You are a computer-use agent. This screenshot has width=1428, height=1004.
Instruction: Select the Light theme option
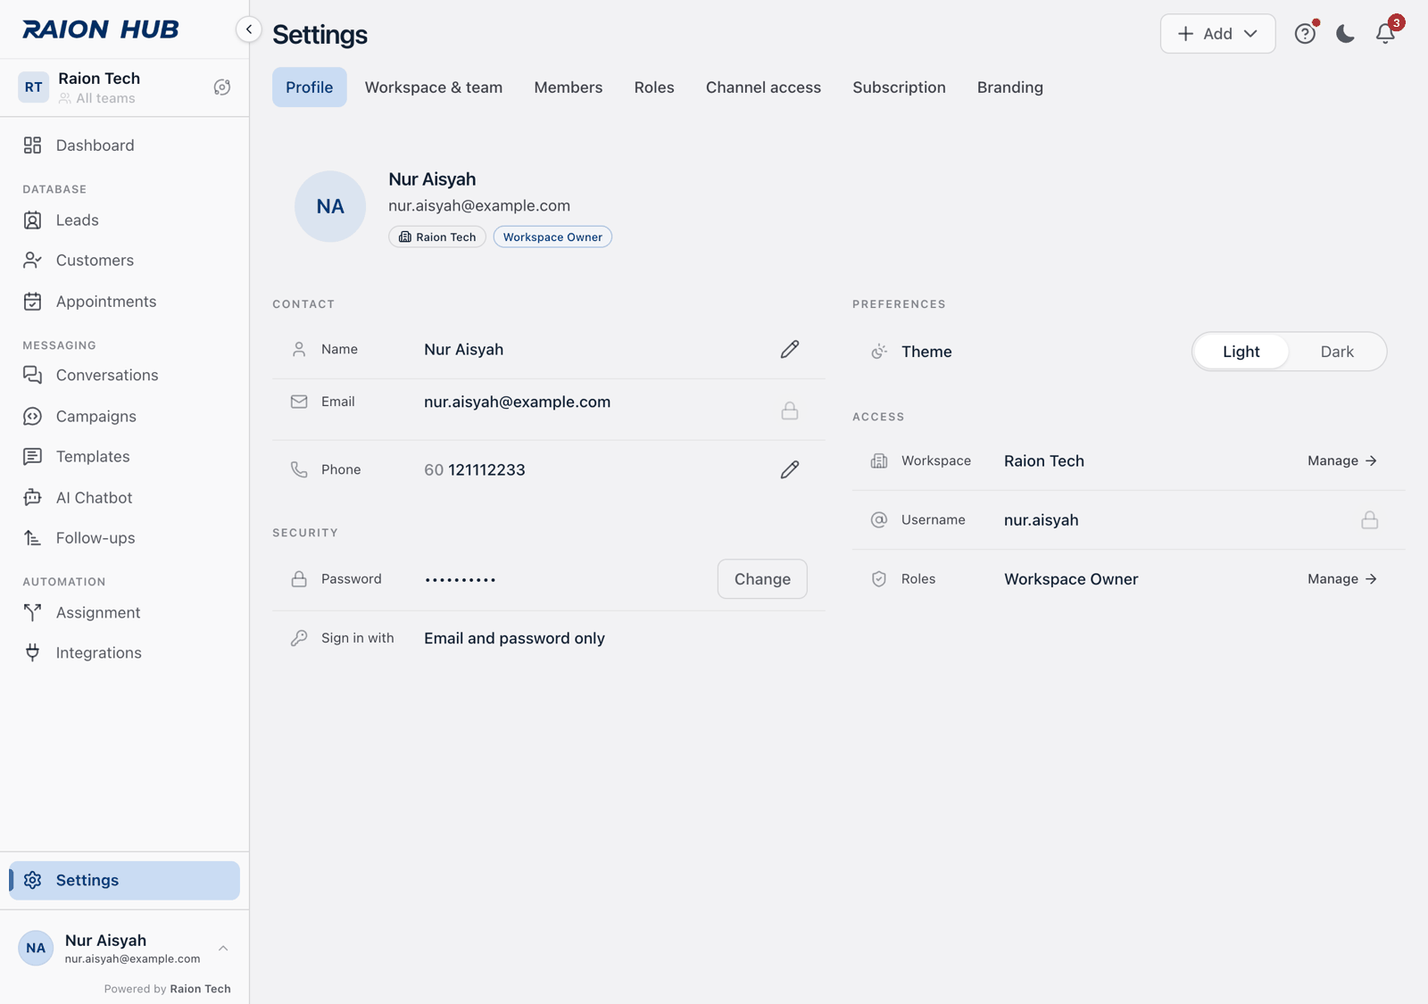1241,352
